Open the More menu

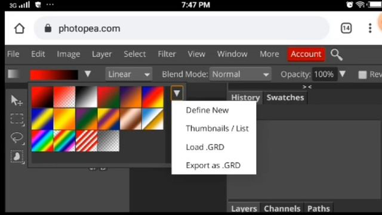click(269, 54)
